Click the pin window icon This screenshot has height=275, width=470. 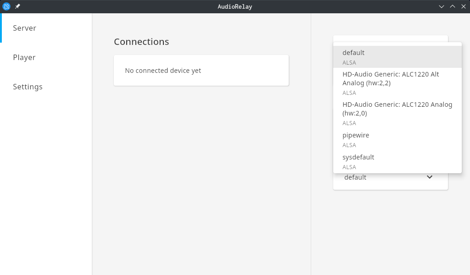point(17,6)
